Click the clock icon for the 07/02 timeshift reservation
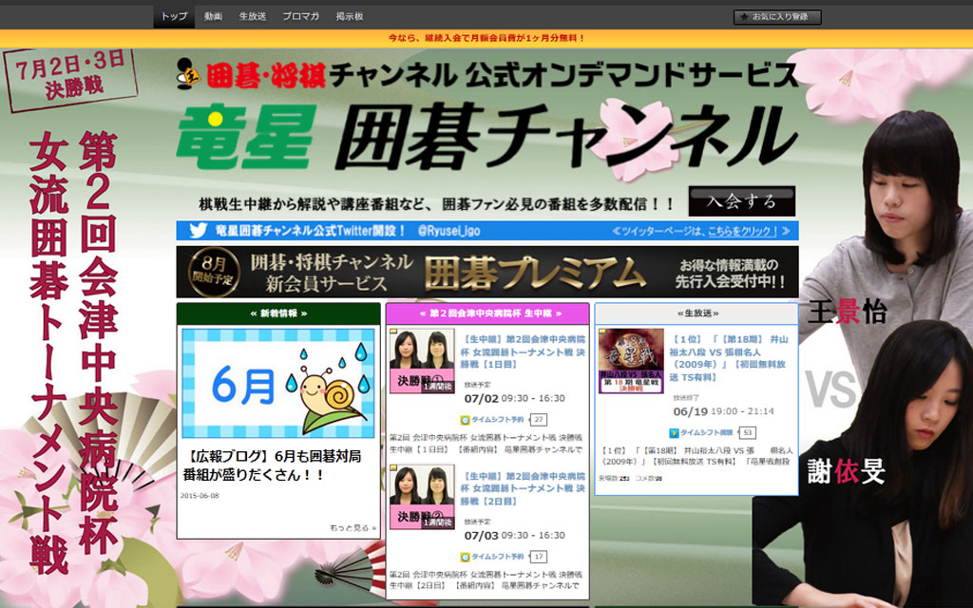The height and width of the screenshot is (608, 973). click(466, 419)
